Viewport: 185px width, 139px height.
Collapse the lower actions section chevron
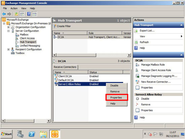pos(181,55)
